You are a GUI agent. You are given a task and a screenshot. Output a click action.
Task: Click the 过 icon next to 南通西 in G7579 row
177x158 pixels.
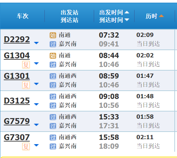53,117
